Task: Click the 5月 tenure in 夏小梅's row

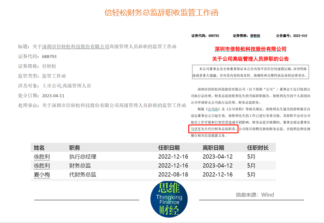Action: [251, 175]
